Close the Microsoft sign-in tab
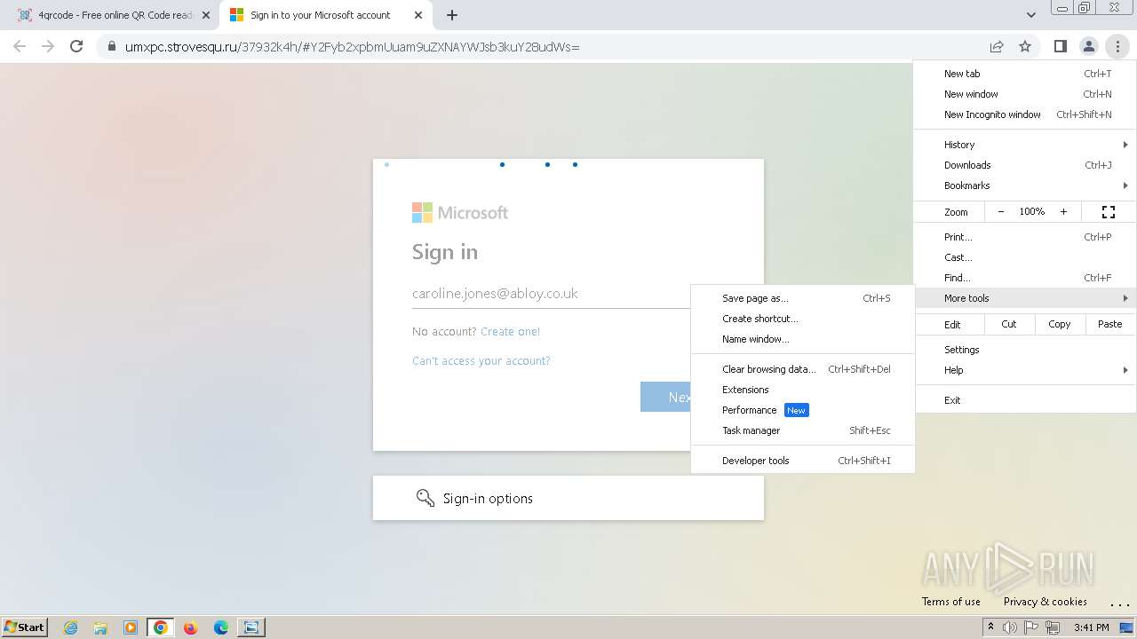Viewport: 1137px width, 639px height. [418, 15]
